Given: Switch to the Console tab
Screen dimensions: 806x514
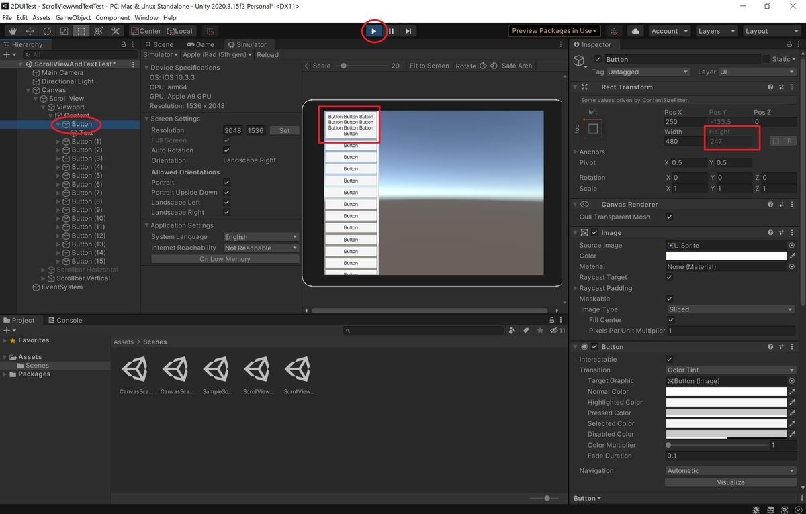Looking at the screenshot, I should coord(64,321).
